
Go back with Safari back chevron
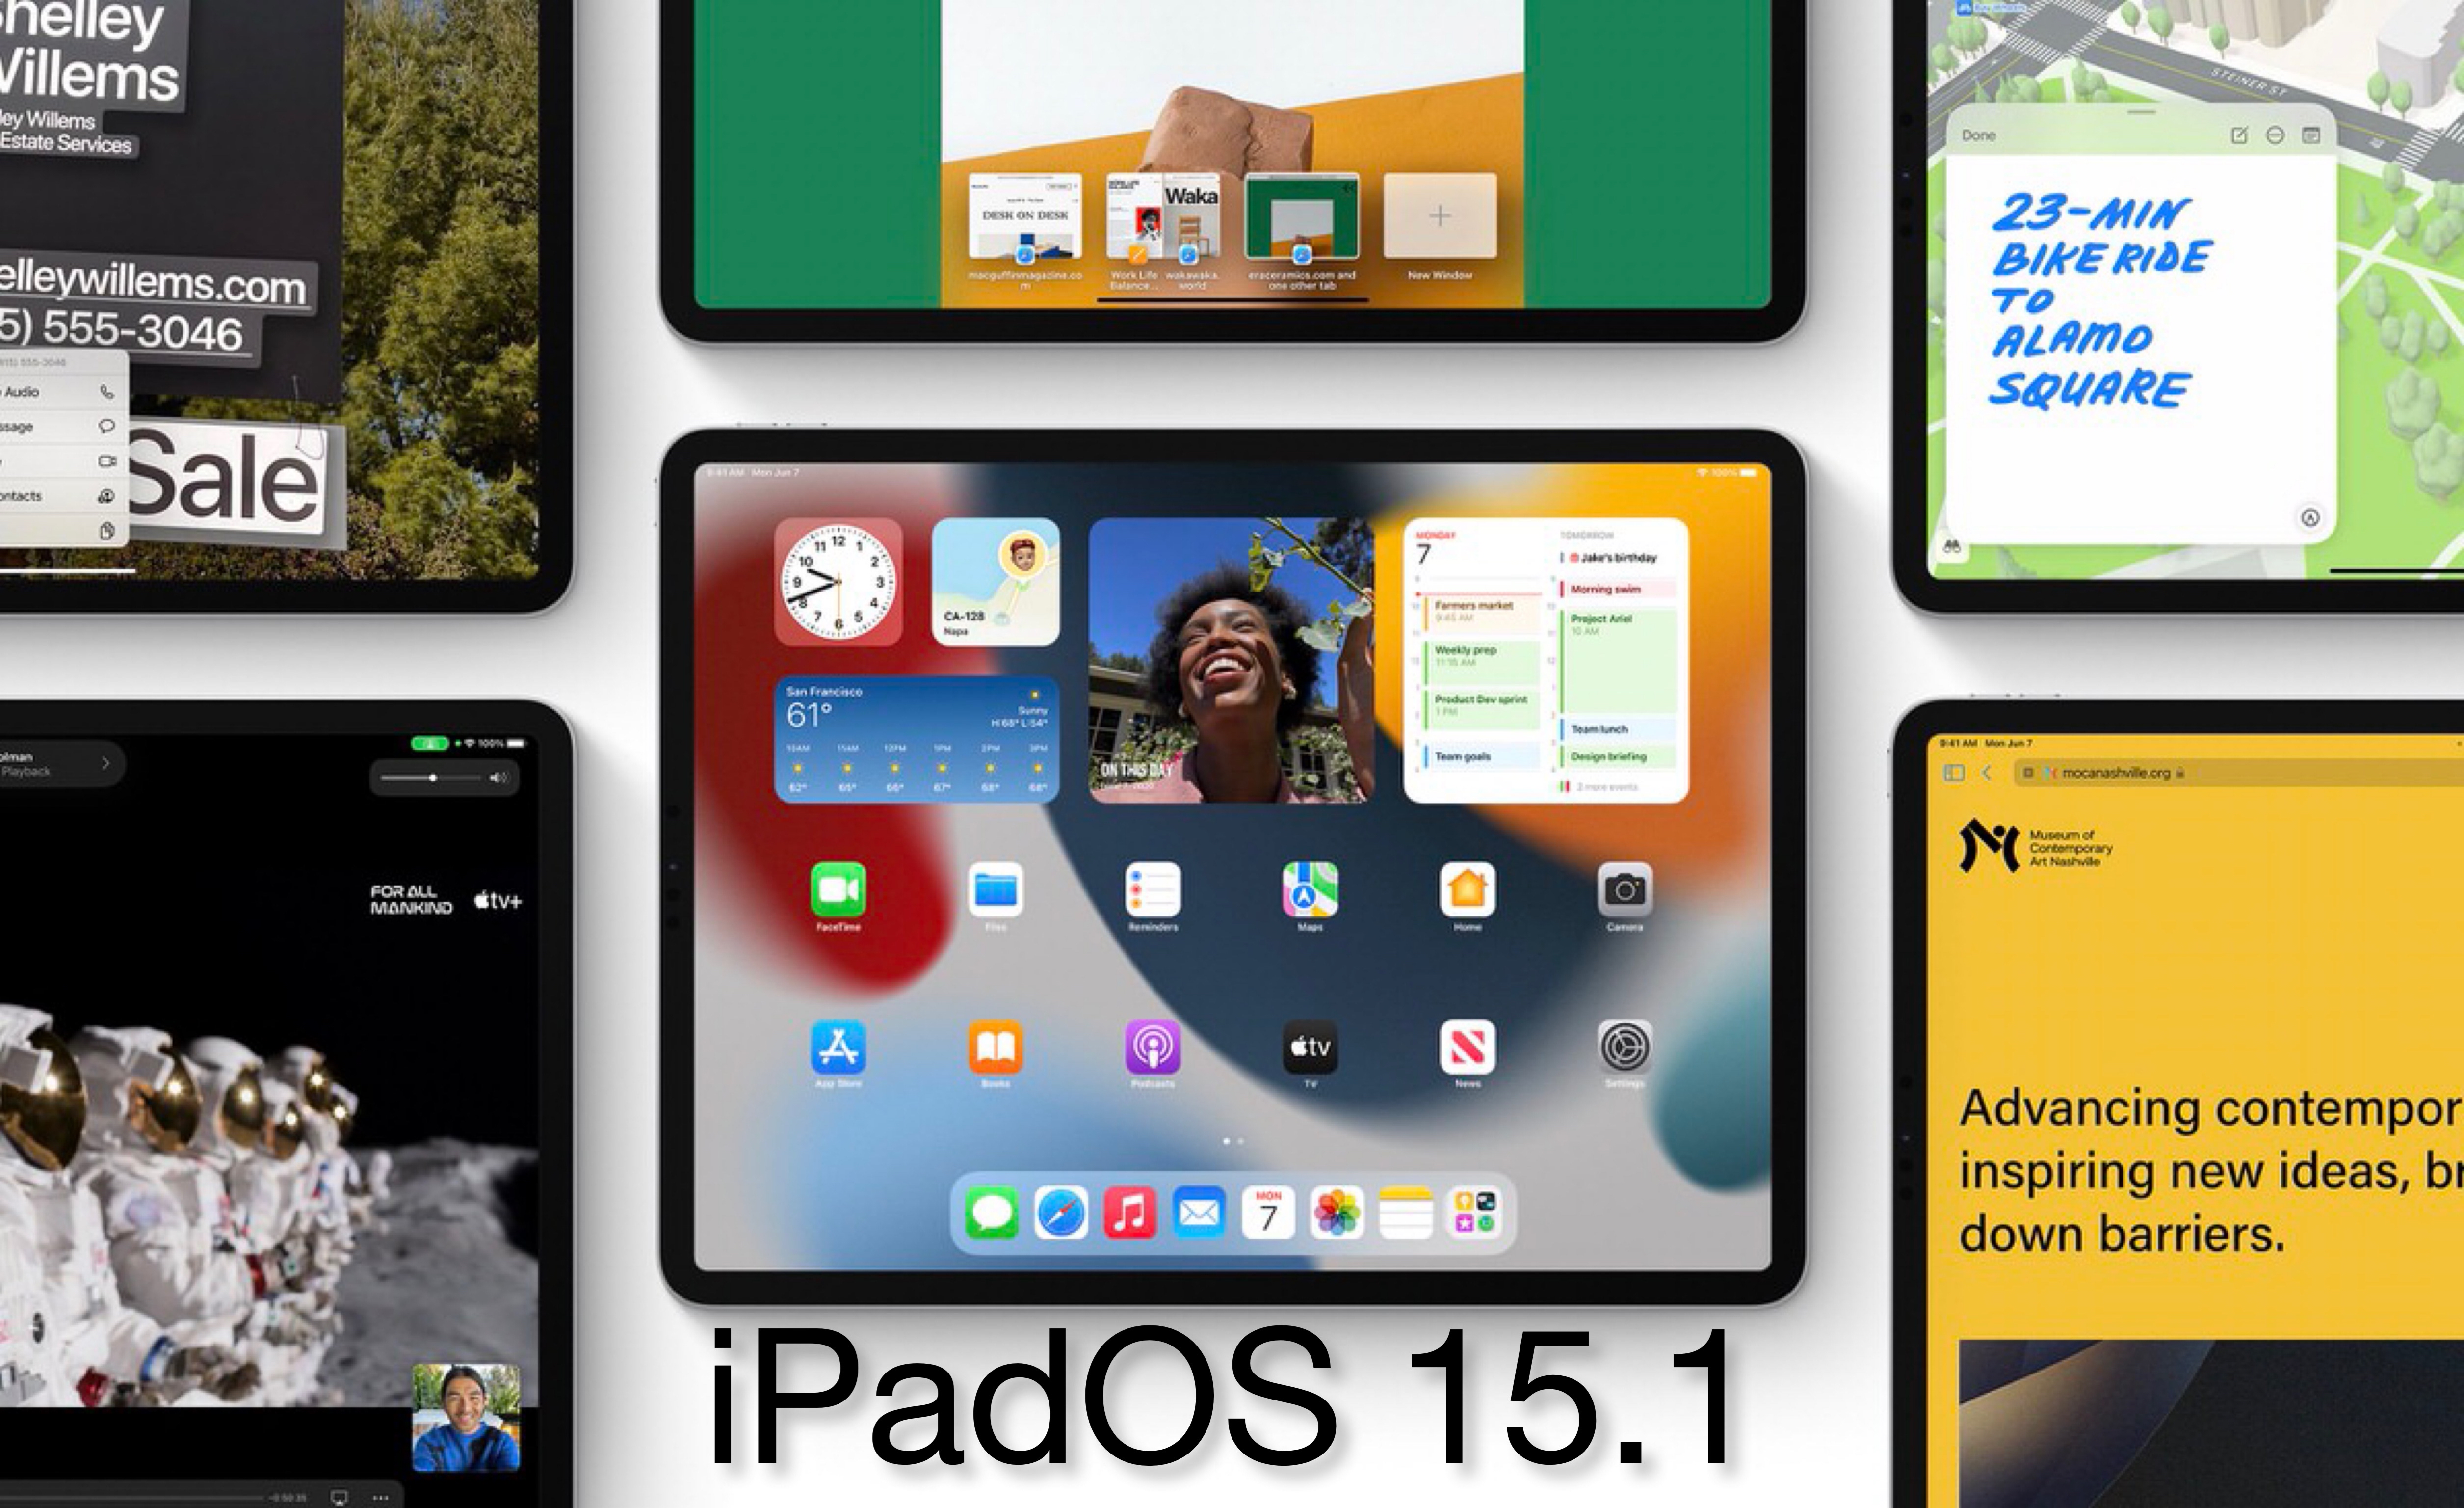(x=1987, y=773)
